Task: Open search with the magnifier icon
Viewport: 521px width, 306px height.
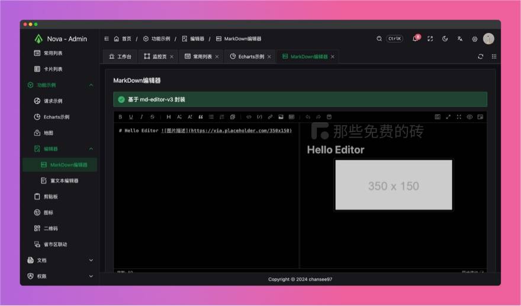Action: click(379, 39)
